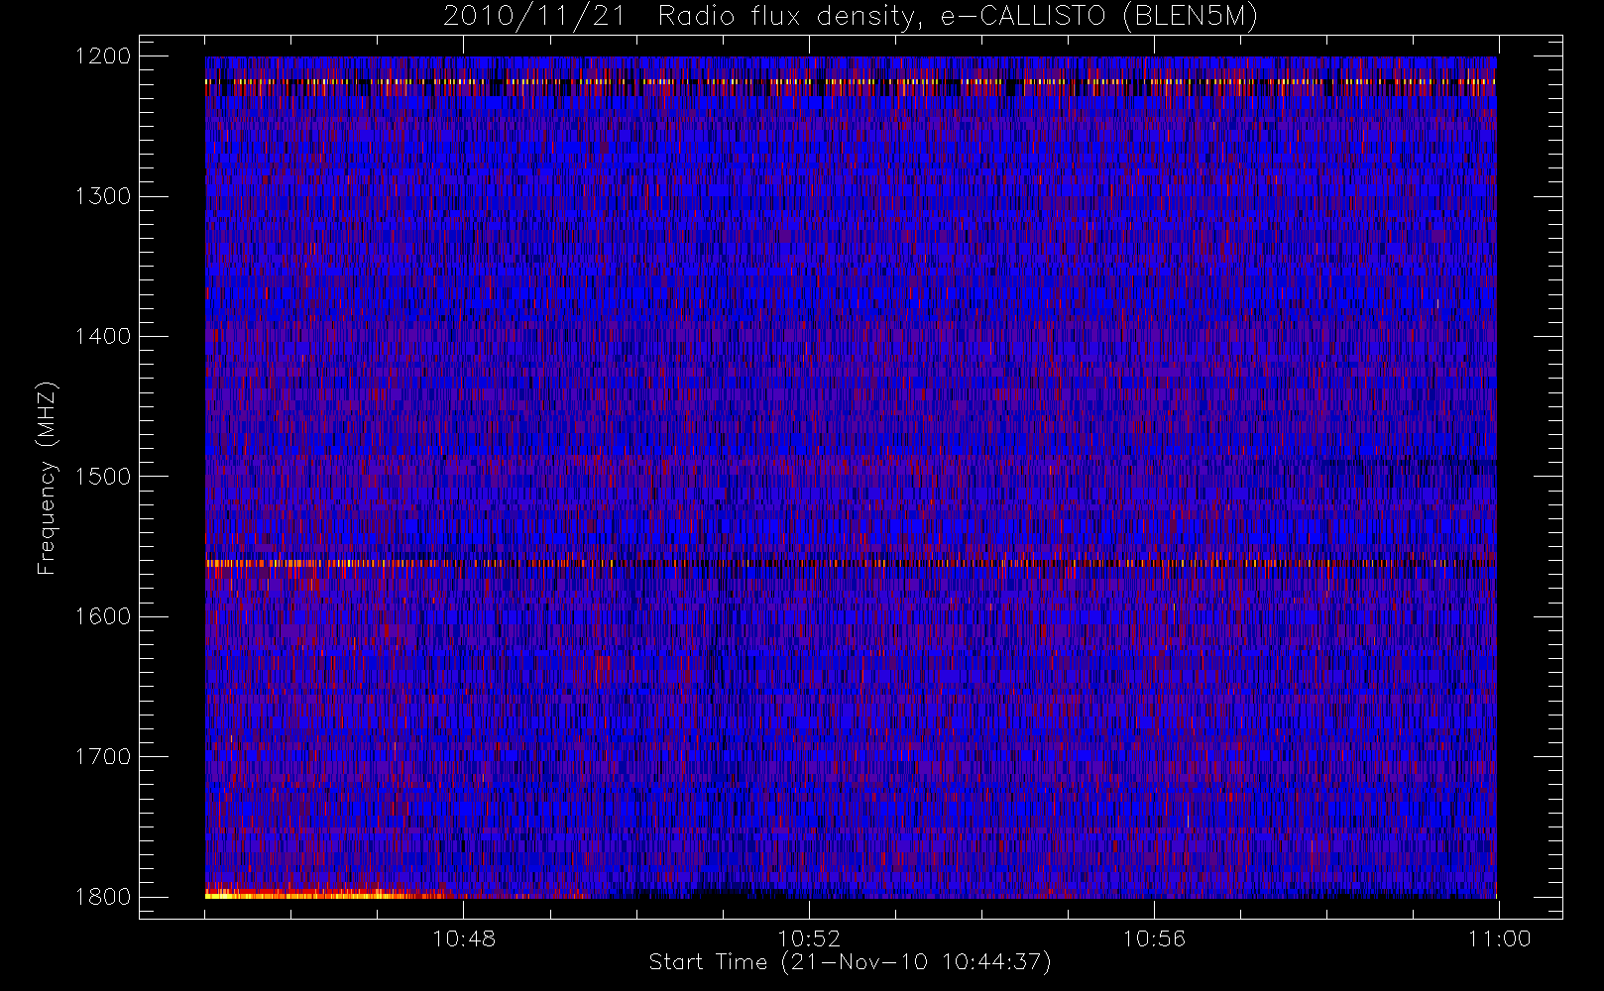Click the '11:00' time axis label
This screenshot has width=1604, height=991.
[x=1499, y=938]
